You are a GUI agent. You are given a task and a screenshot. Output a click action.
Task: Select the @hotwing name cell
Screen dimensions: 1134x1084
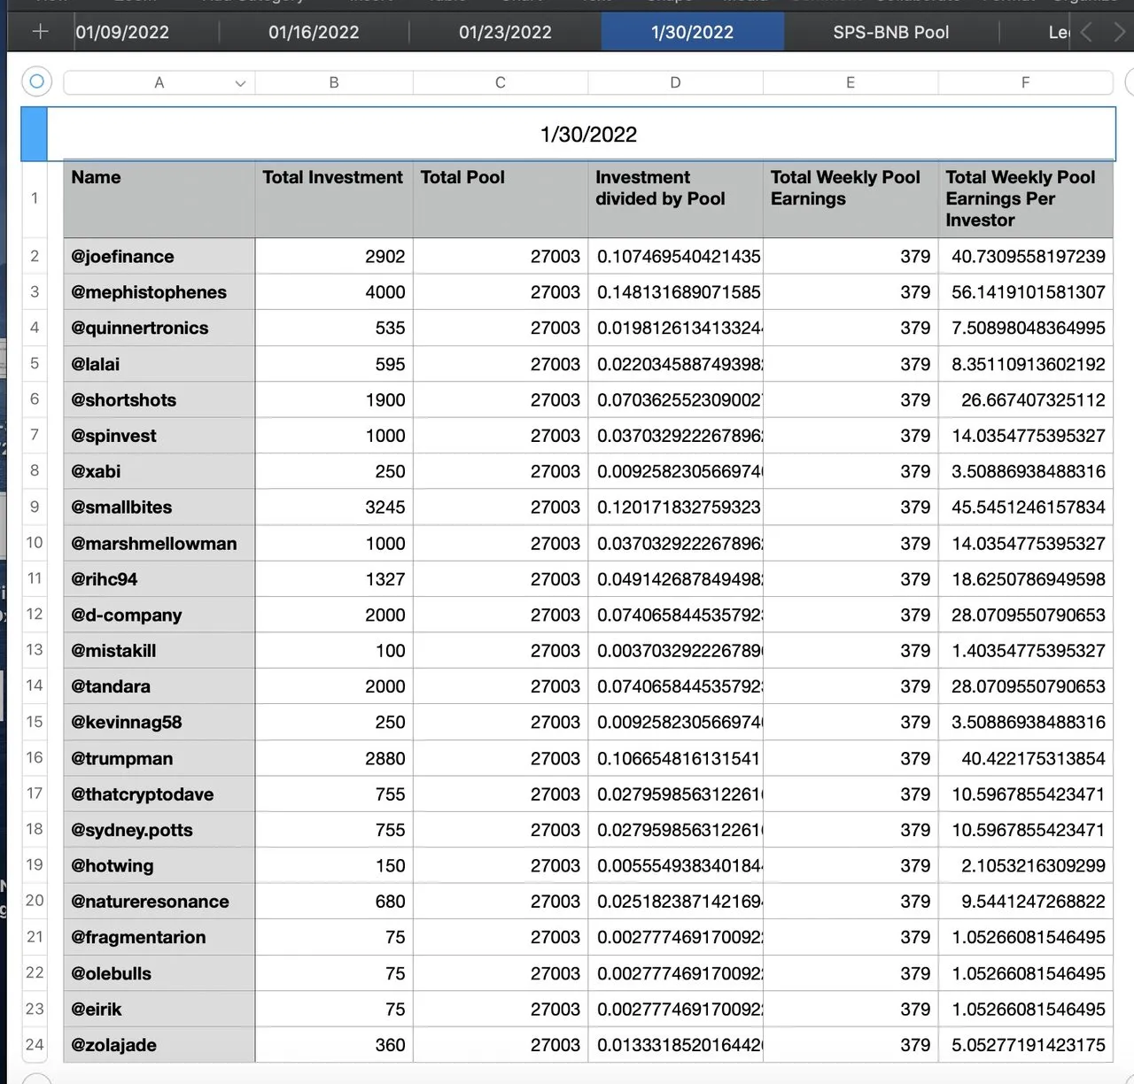tap(159, 865)
